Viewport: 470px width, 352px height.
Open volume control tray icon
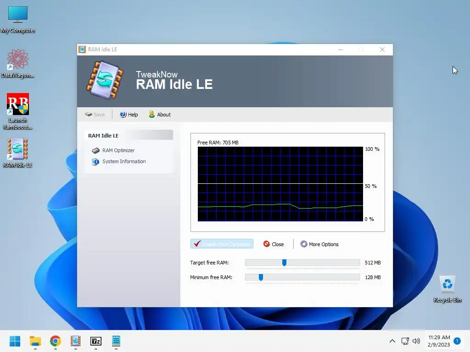pyautogui.click(x=416, y=341)
